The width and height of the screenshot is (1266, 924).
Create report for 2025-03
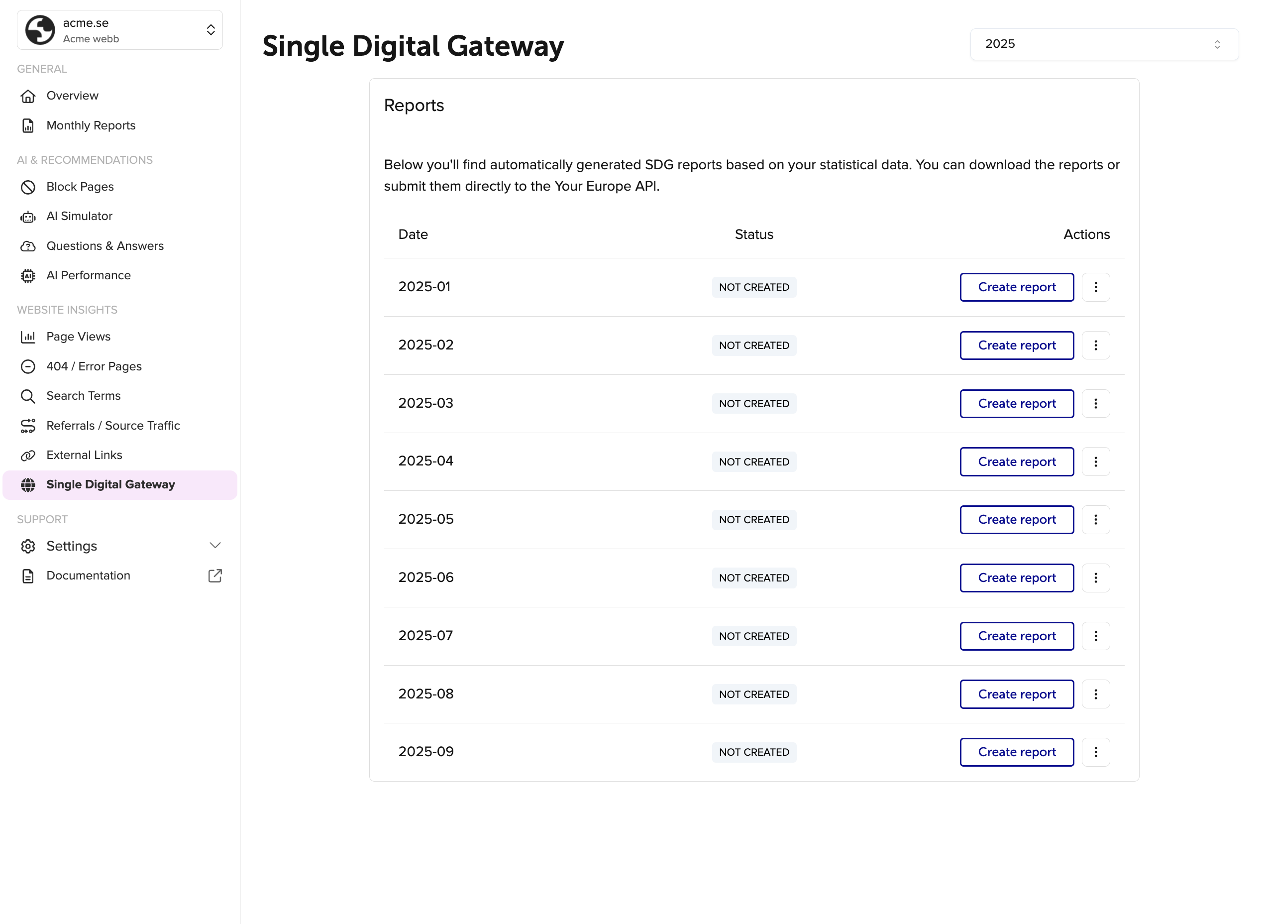(x=1016, y=403)
